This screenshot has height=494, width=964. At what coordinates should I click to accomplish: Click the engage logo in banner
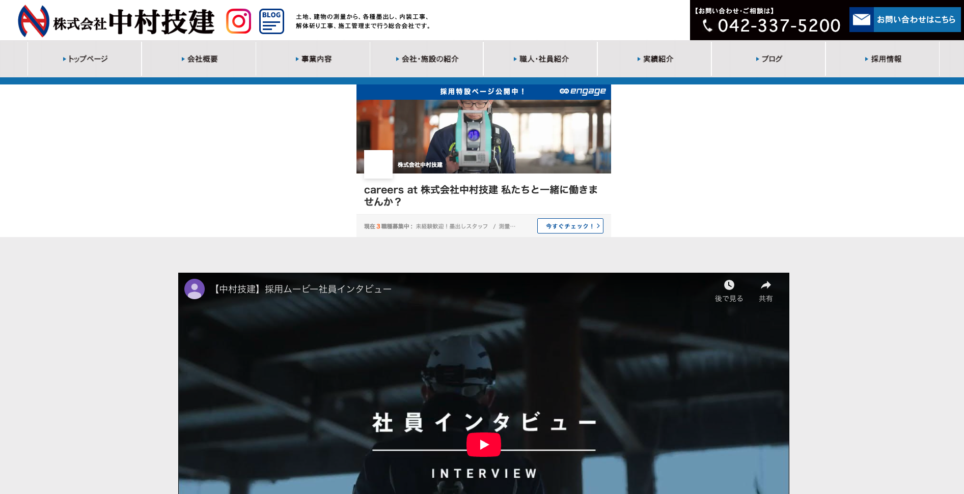583,91
